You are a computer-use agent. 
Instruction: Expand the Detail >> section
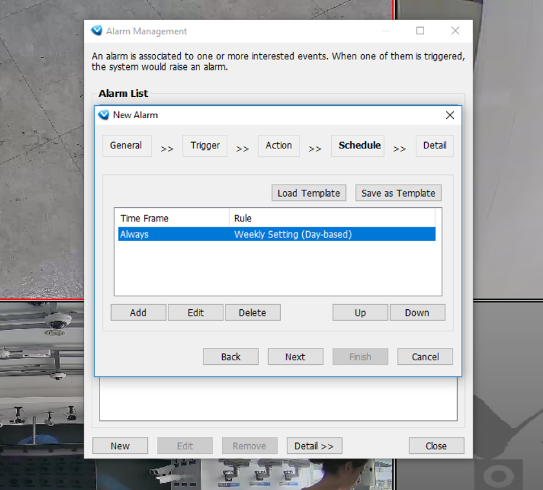(314, 445)
